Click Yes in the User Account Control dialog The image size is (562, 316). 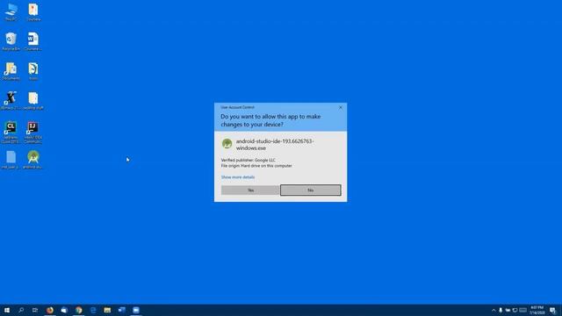click(x=250, y=190)
